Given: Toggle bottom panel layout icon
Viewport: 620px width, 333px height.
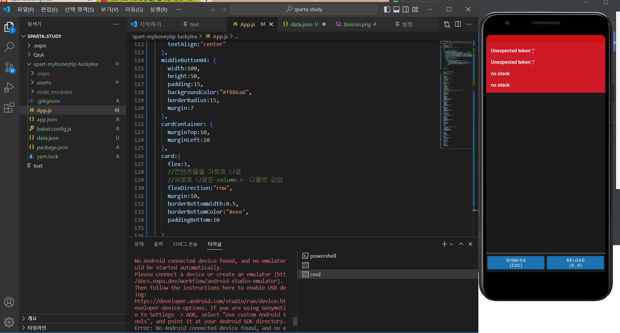Looking at the screenshot, I should pyautogui.click(x=397, y=9).
